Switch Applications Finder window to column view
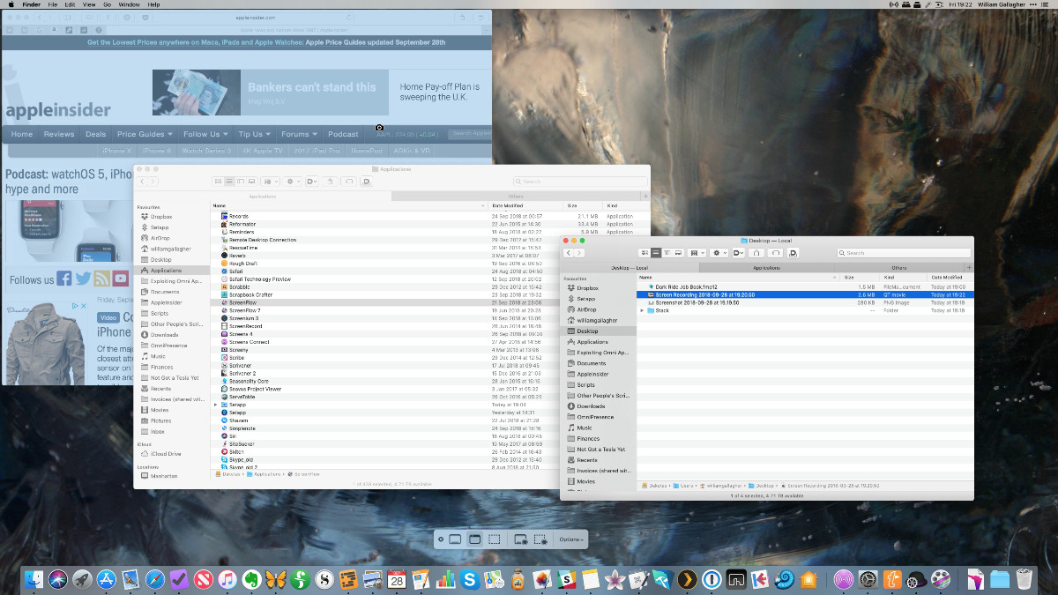Image resolution: width=1058 pixels, height=595 pixels. pos(240,181)
